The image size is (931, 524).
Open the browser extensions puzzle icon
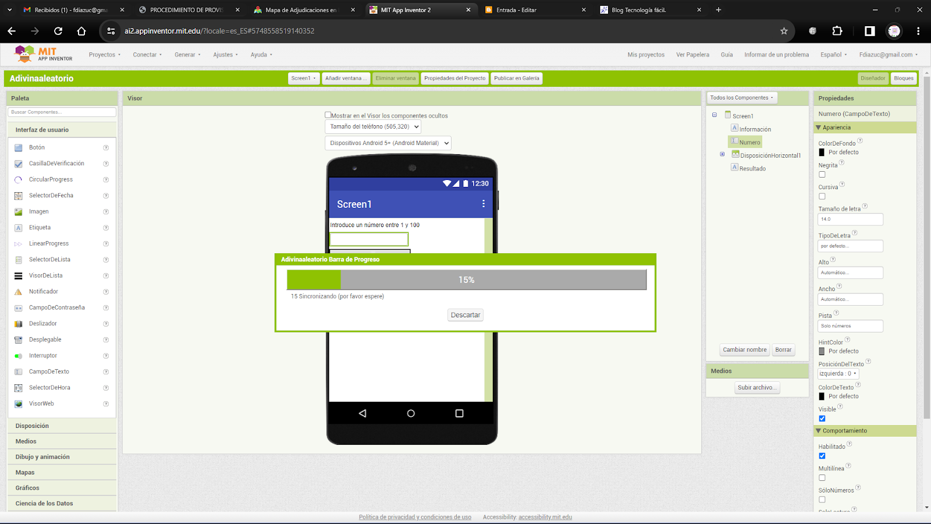[x=837, y=31]
